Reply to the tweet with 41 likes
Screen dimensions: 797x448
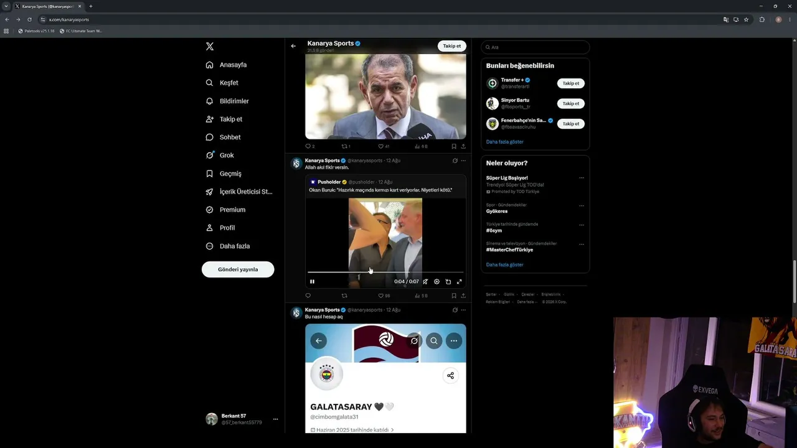(x=308, y=146)
